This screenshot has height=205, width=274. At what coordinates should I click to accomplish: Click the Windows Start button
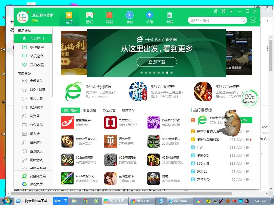tap(7, 201)
